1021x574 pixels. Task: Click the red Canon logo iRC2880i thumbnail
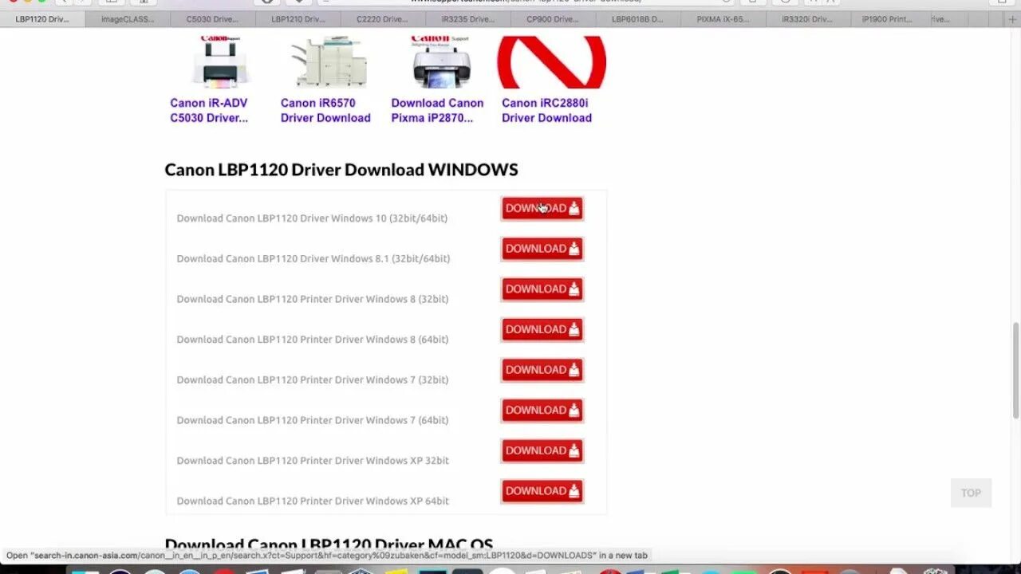tap(552, 62)
